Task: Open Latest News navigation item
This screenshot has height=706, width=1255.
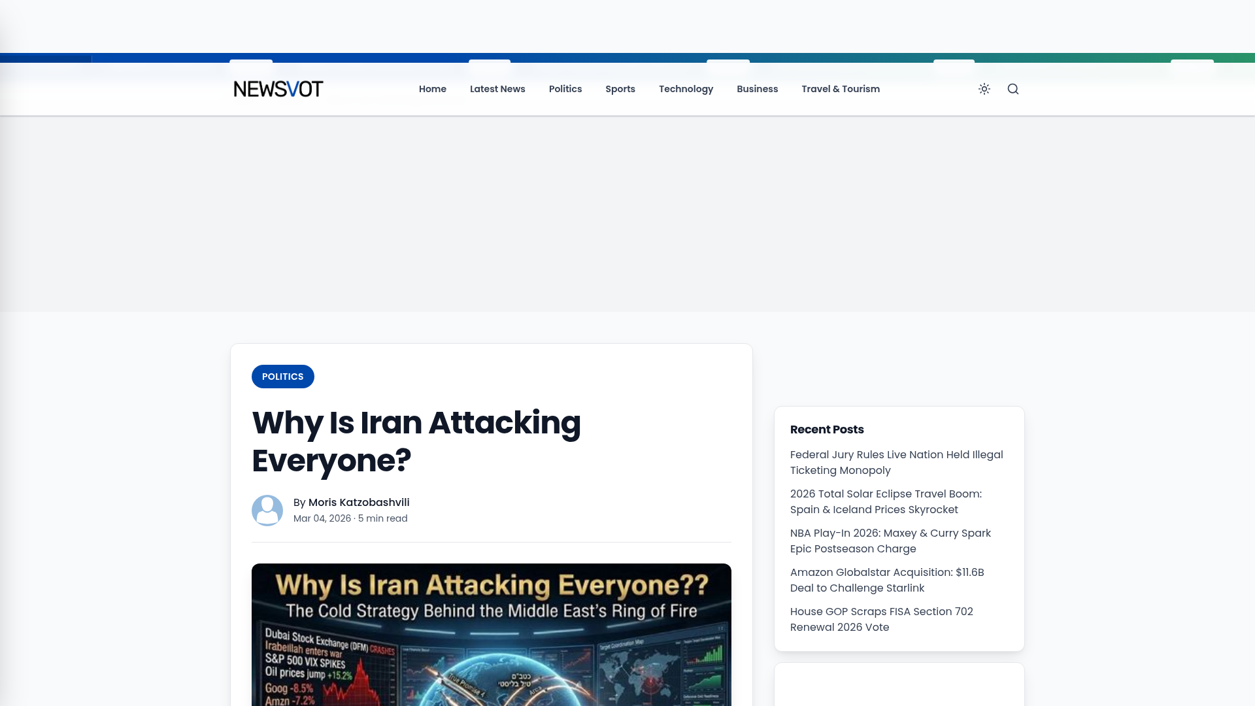Action: pos(497,89)
